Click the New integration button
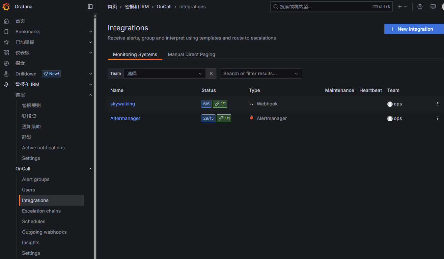444x259 pixels. 414,29
